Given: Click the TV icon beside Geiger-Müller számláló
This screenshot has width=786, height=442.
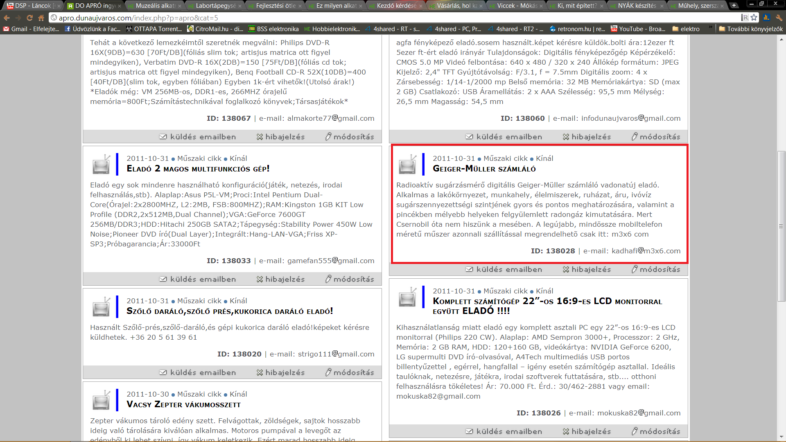Looking at the screenshot, I should point(407,165).
